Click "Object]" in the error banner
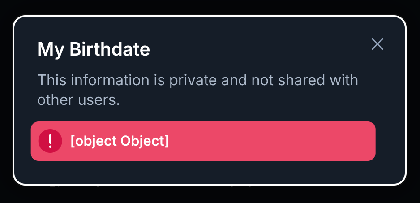This screenshot has width=420, height=203. coord(145,141)
